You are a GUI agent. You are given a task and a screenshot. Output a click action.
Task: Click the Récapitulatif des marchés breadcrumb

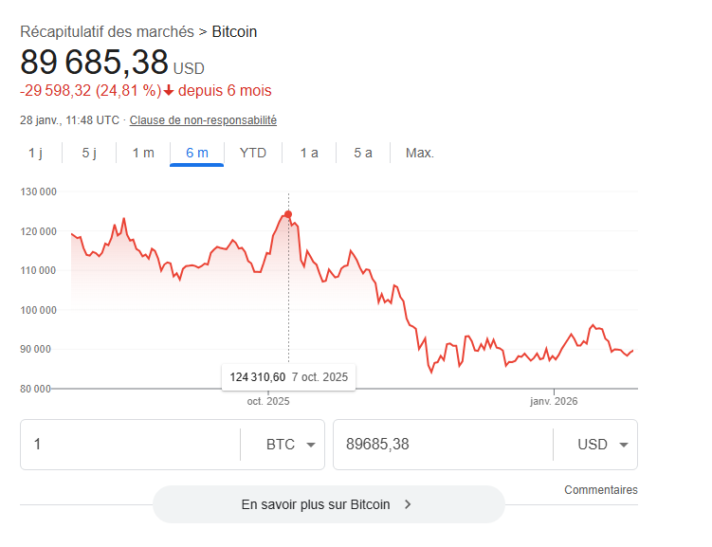click(x=107, y=31)
